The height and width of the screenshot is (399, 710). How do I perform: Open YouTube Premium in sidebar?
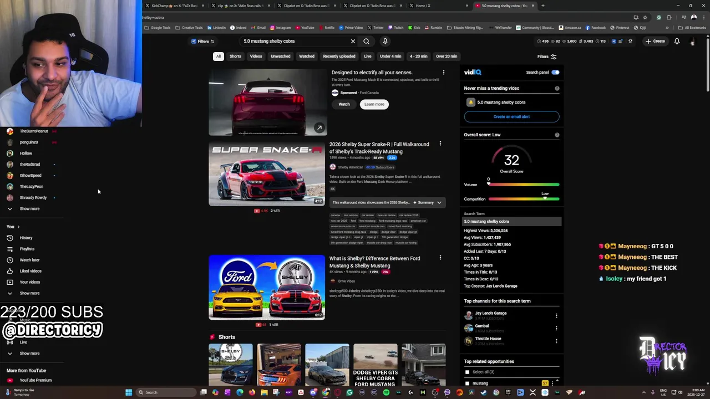(x=35, y=380)
